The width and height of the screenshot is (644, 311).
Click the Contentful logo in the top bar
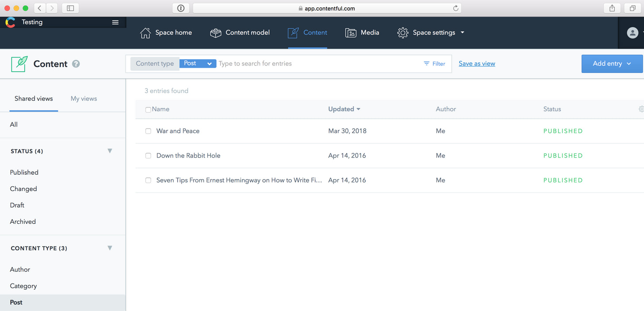click(10, 22)
